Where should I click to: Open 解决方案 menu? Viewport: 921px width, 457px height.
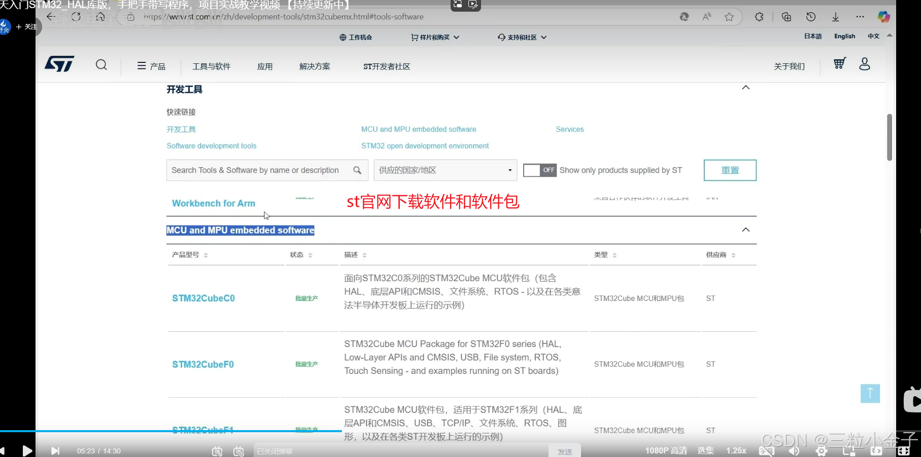pos(315,66)
